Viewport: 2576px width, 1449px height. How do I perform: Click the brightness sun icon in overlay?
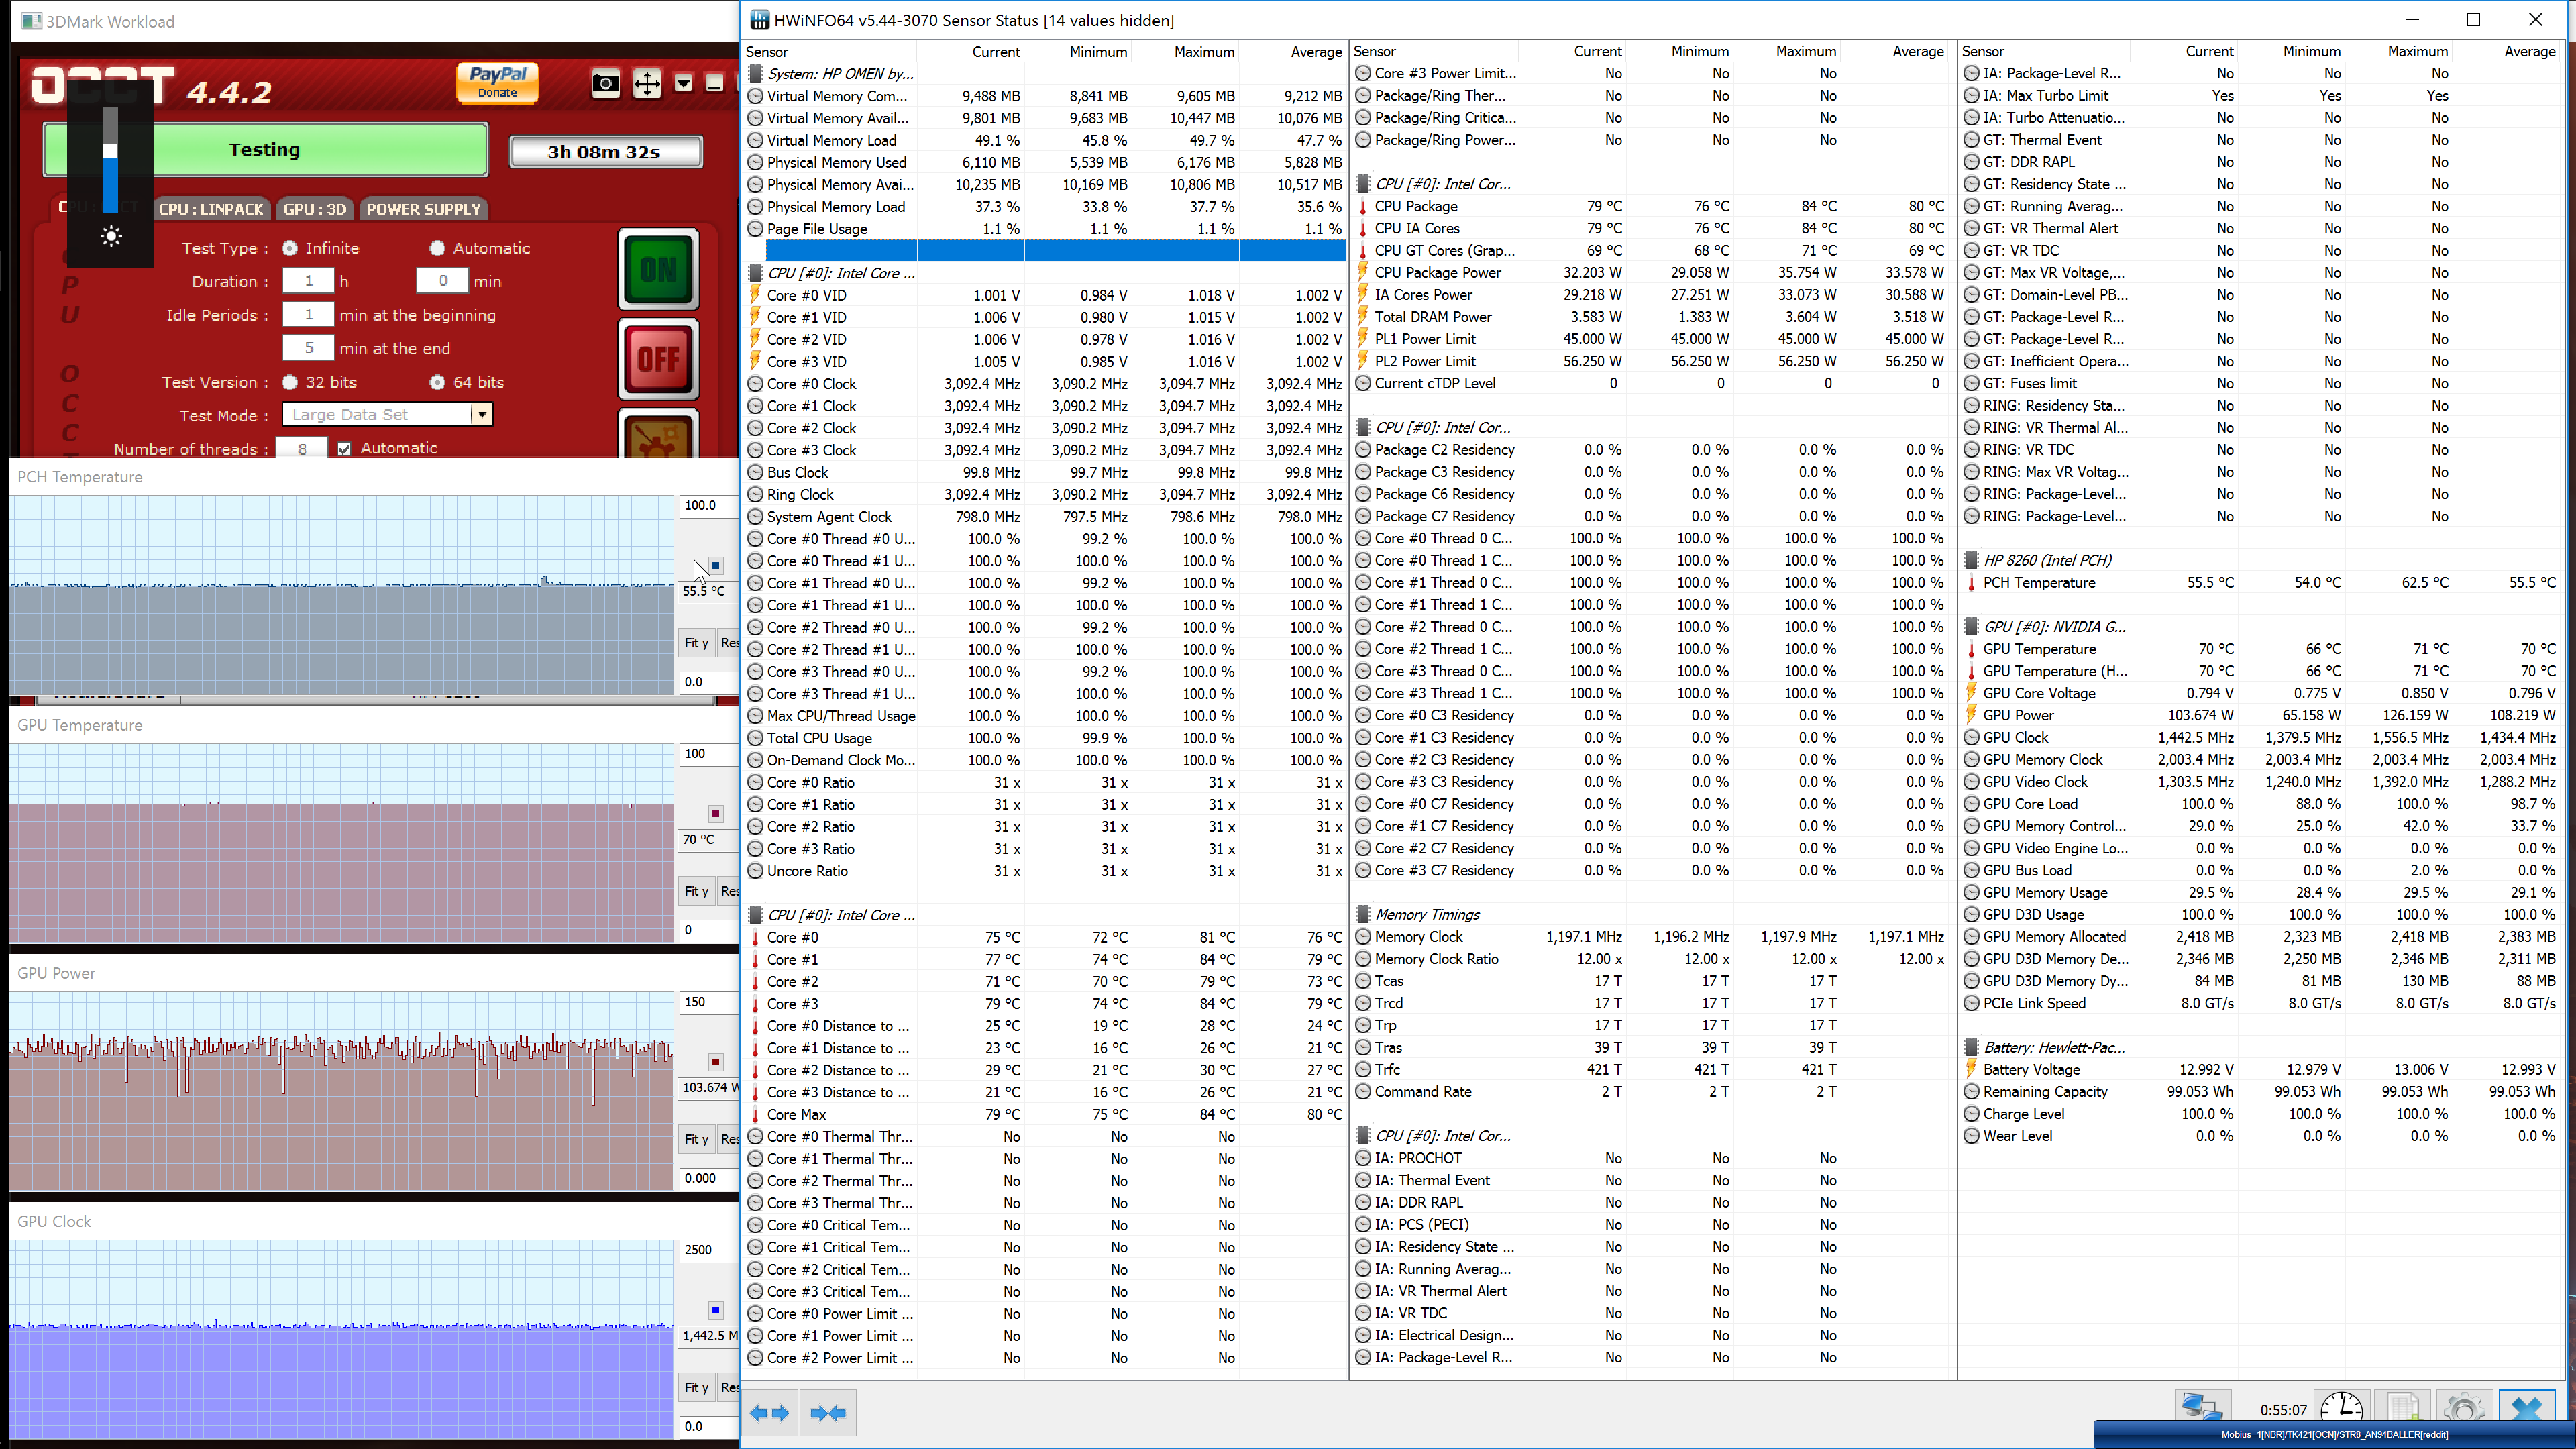(x=111, y=237)
